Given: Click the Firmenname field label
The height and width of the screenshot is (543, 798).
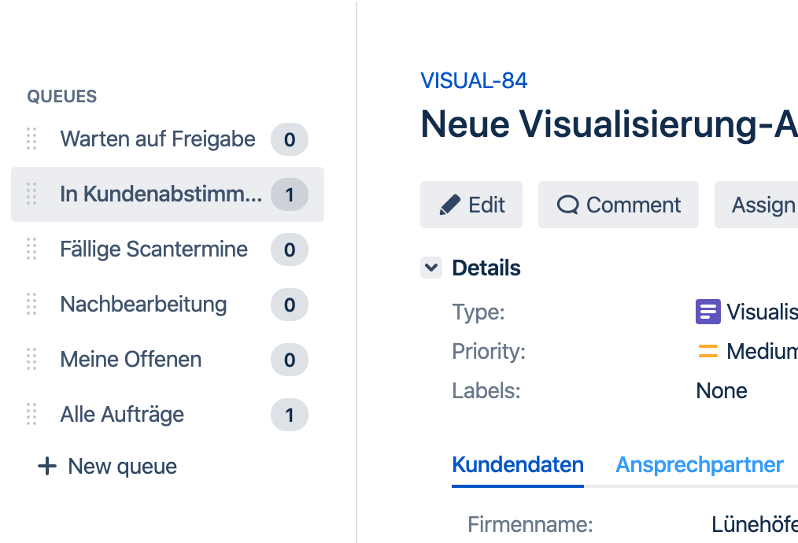Looking at the screenshot, I should (530, 524).
